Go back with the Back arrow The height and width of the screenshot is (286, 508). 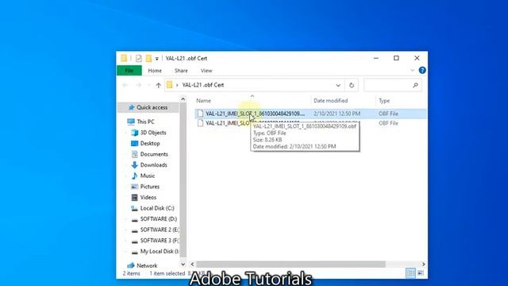(125, 85)
